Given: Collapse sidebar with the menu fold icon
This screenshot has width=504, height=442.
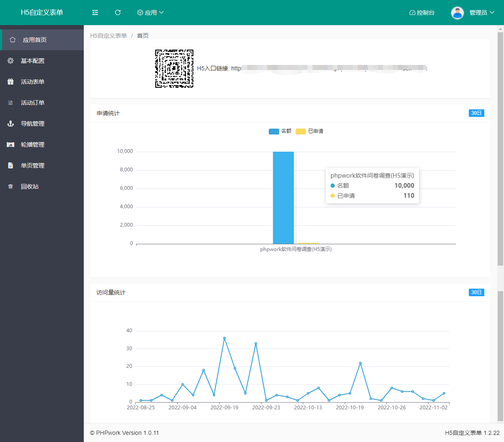Looking at the screenshot, I should (95, 13).
